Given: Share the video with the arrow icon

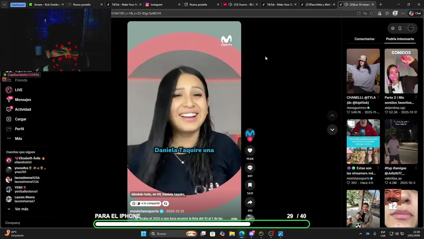Looking at the screenshot, I should (250, 202).
